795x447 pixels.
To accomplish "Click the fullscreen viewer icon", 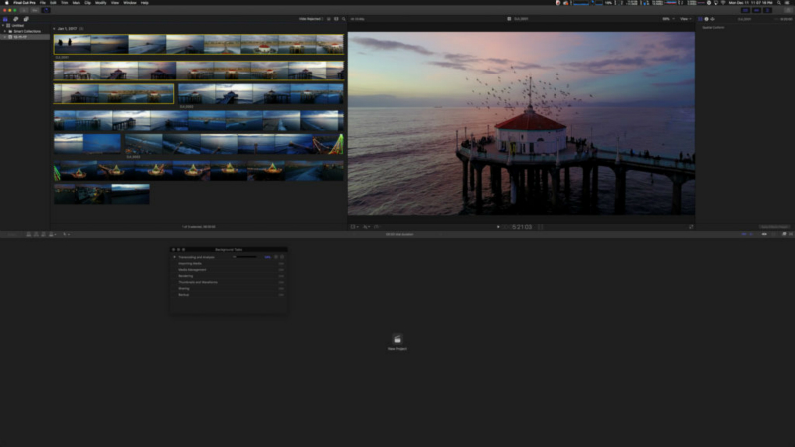I will point(691,226).
